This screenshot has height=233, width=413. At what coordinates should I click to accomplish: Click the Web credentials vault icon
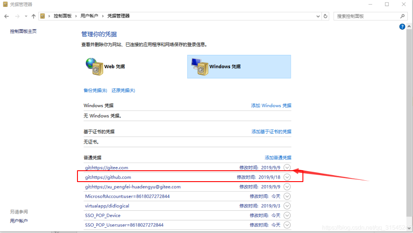click(x=94, y=67)
